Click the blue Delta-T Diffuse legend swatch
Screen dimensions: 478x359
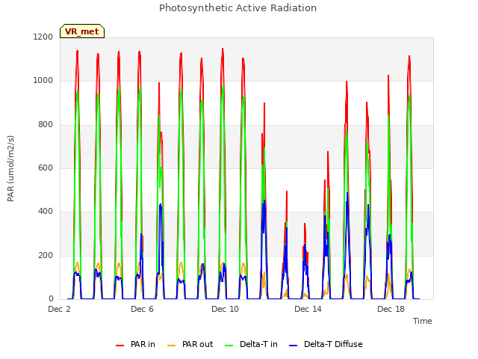coord(294,346)
